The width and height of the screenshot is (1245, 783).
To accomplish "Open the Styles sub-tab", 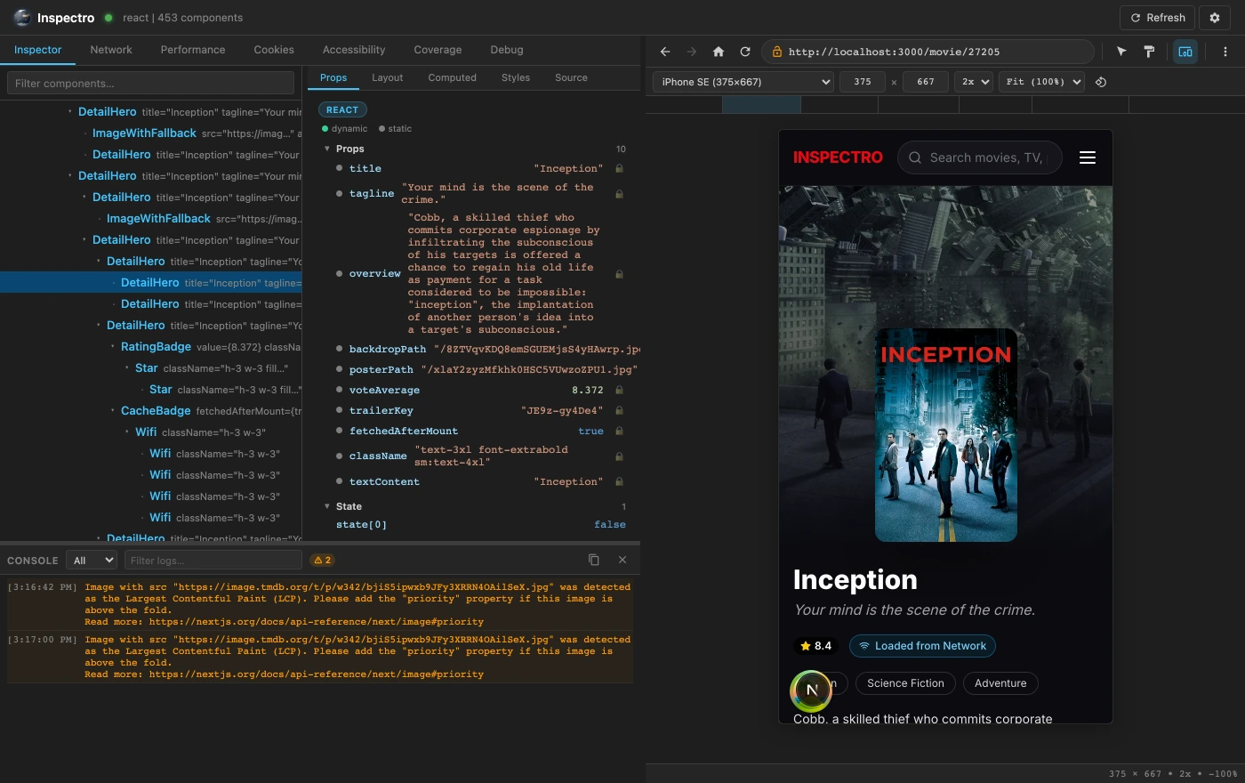I will point(516,77).
